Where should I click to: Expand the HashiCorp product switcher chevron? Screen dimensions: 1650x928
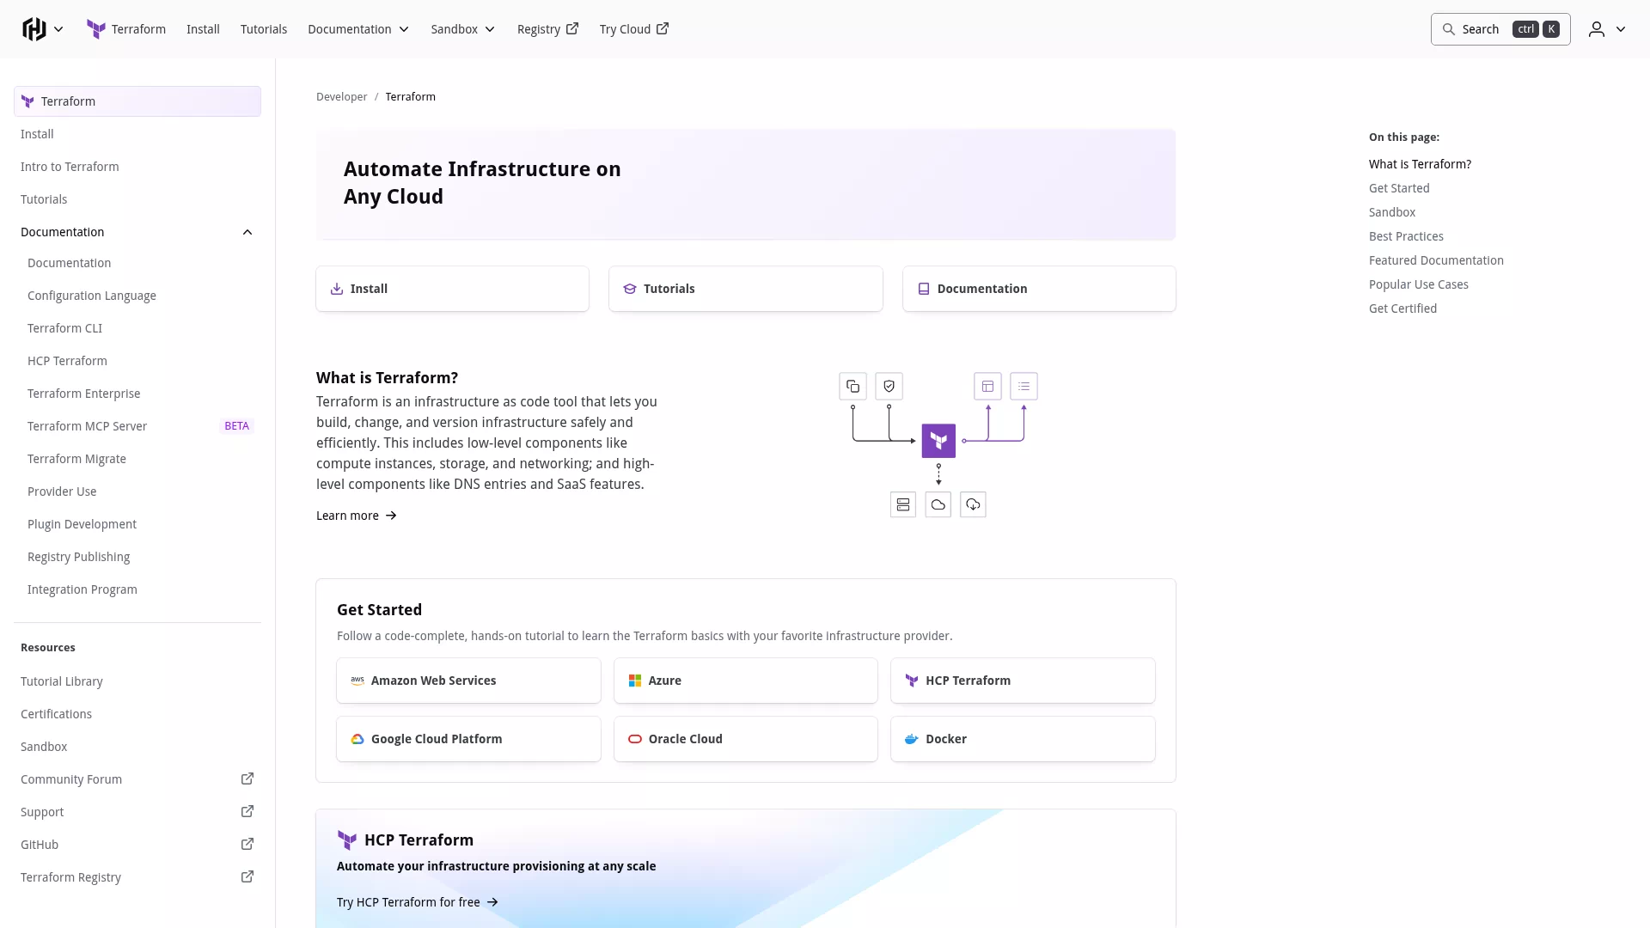58,29
